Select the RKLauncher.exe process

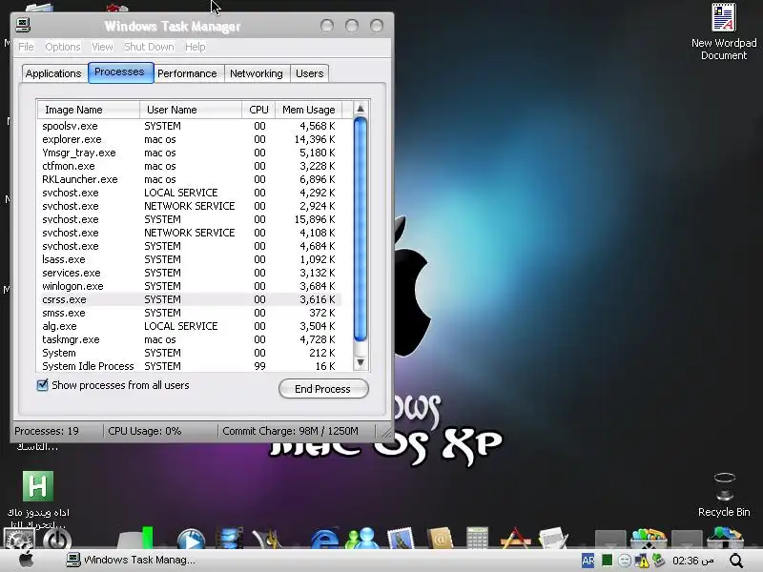pos(190,179)
